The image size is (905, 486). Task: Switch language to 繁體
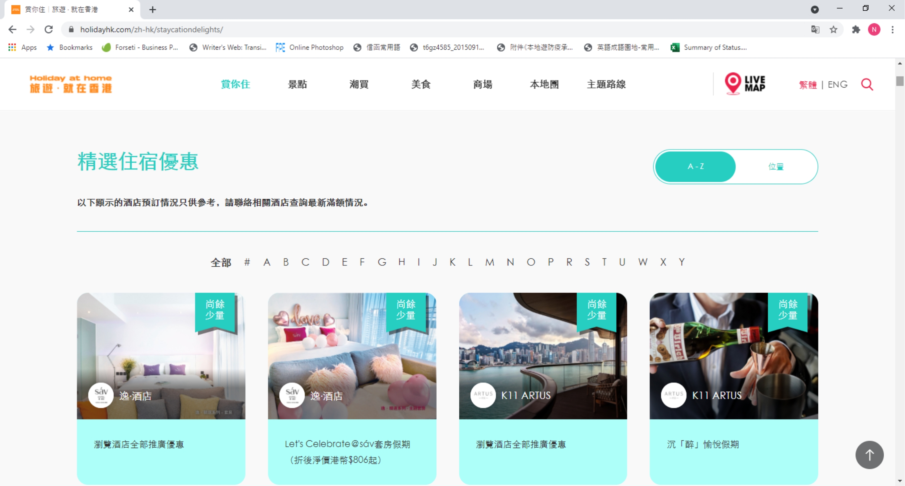pyautogui.click(x=807, y=85)
